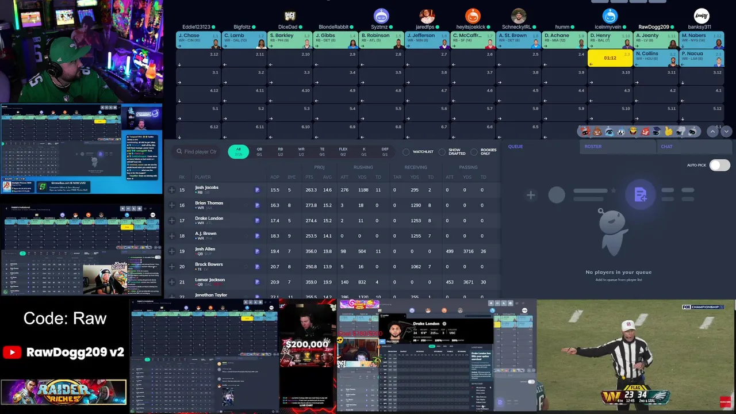The width and height of the screenshot is (736, 414).
Task: Switch to the Queue tab
Action: coord(516,147)
